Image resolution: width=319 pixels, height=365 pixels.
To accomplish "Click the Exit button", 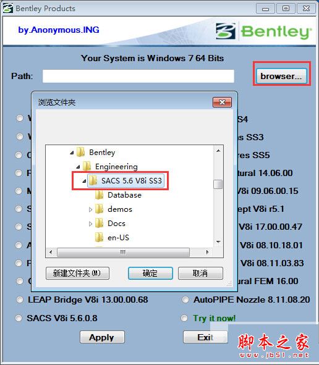I will click(x=205, y=337).
